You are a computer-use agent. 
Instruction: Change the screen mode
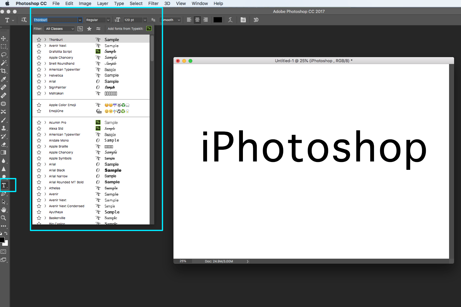[3, 260]
